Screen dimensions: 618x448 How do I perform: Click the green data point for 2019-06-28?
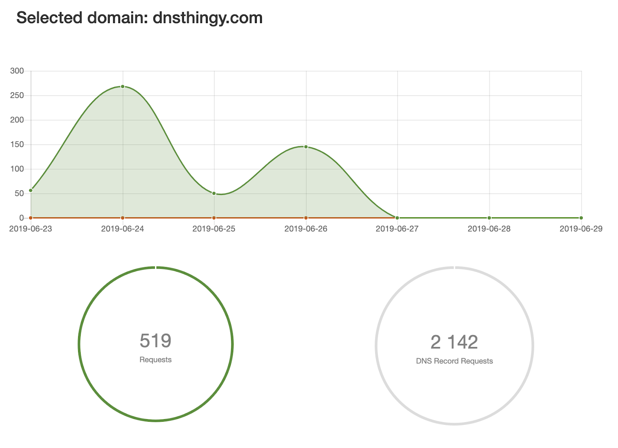[x=489, y=218]
